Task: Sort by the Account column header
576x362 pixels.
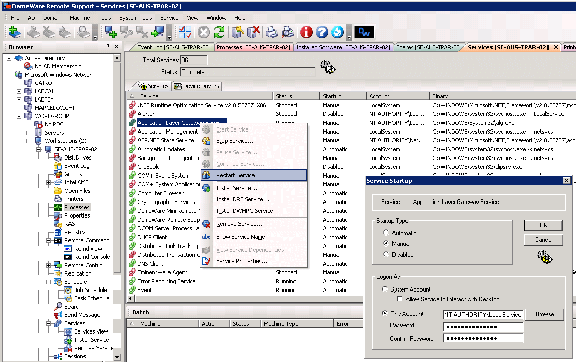Action: (398, 96)
